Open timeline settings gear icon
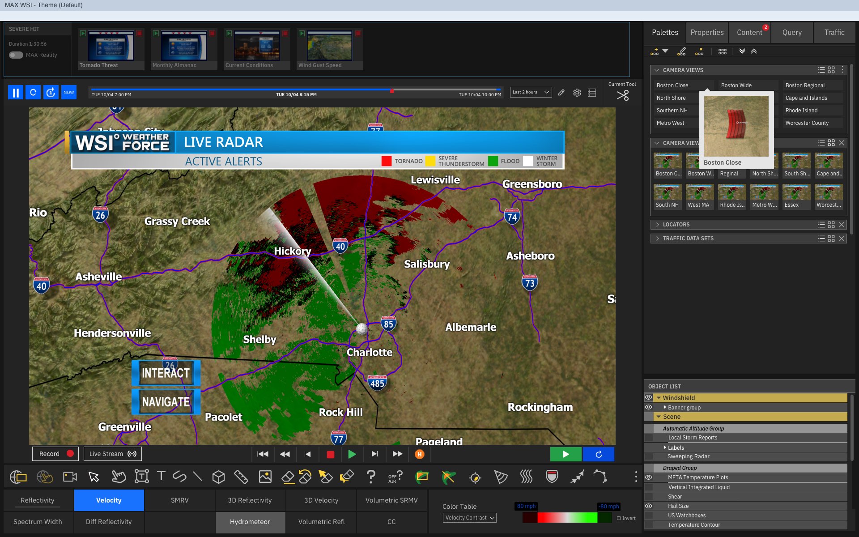The height and width of the screenshot is (537, 859). [577, 93]
